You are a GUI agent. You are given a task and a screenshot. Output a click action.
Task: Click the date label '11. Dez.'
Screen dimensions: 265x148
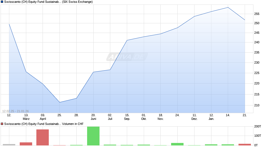tap(194, 117)
